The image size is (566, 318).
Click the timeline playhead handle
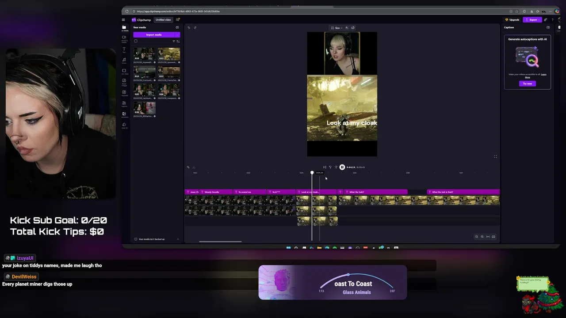point(312,173)
